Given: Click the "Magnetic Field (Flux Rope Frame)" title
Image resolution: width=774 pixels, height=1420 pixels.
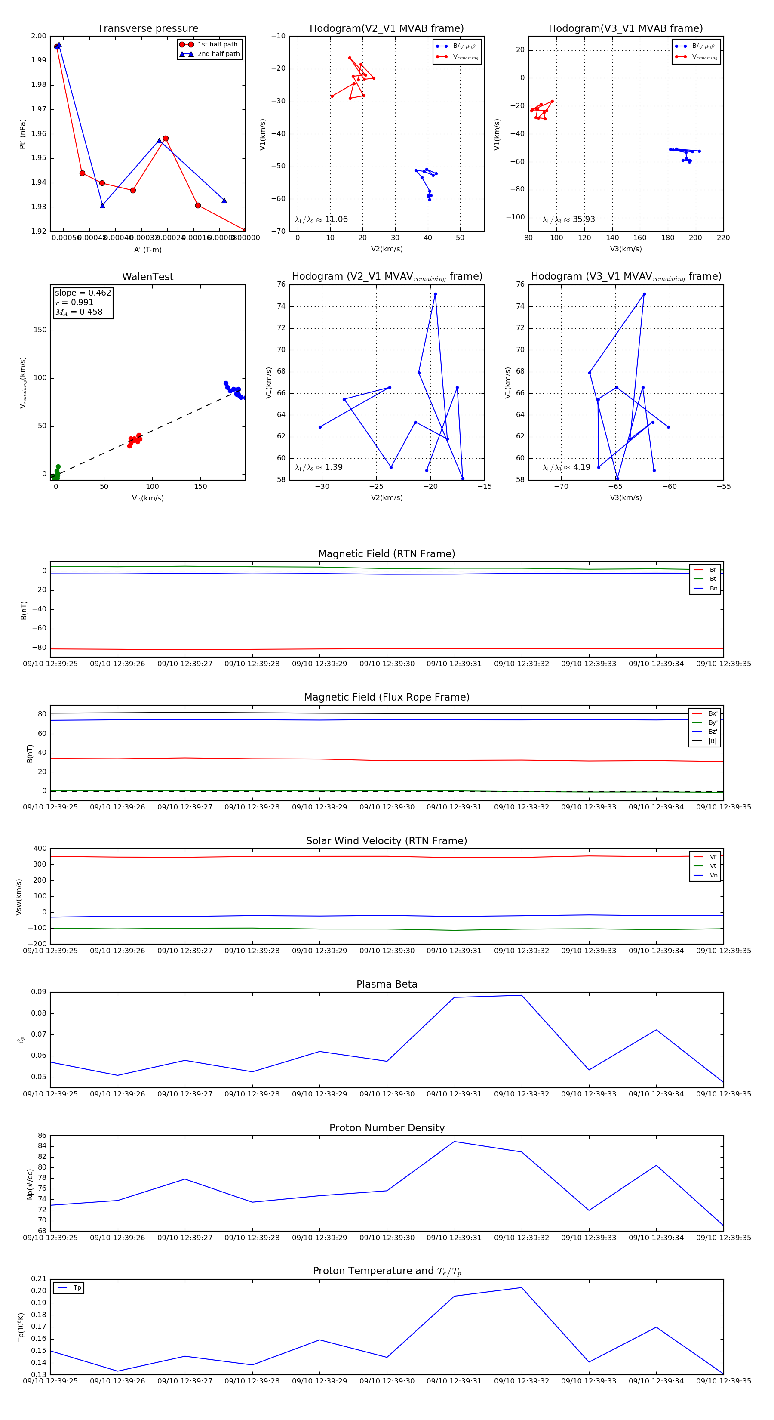Looking at the screenshot, I should pos(387,698).
